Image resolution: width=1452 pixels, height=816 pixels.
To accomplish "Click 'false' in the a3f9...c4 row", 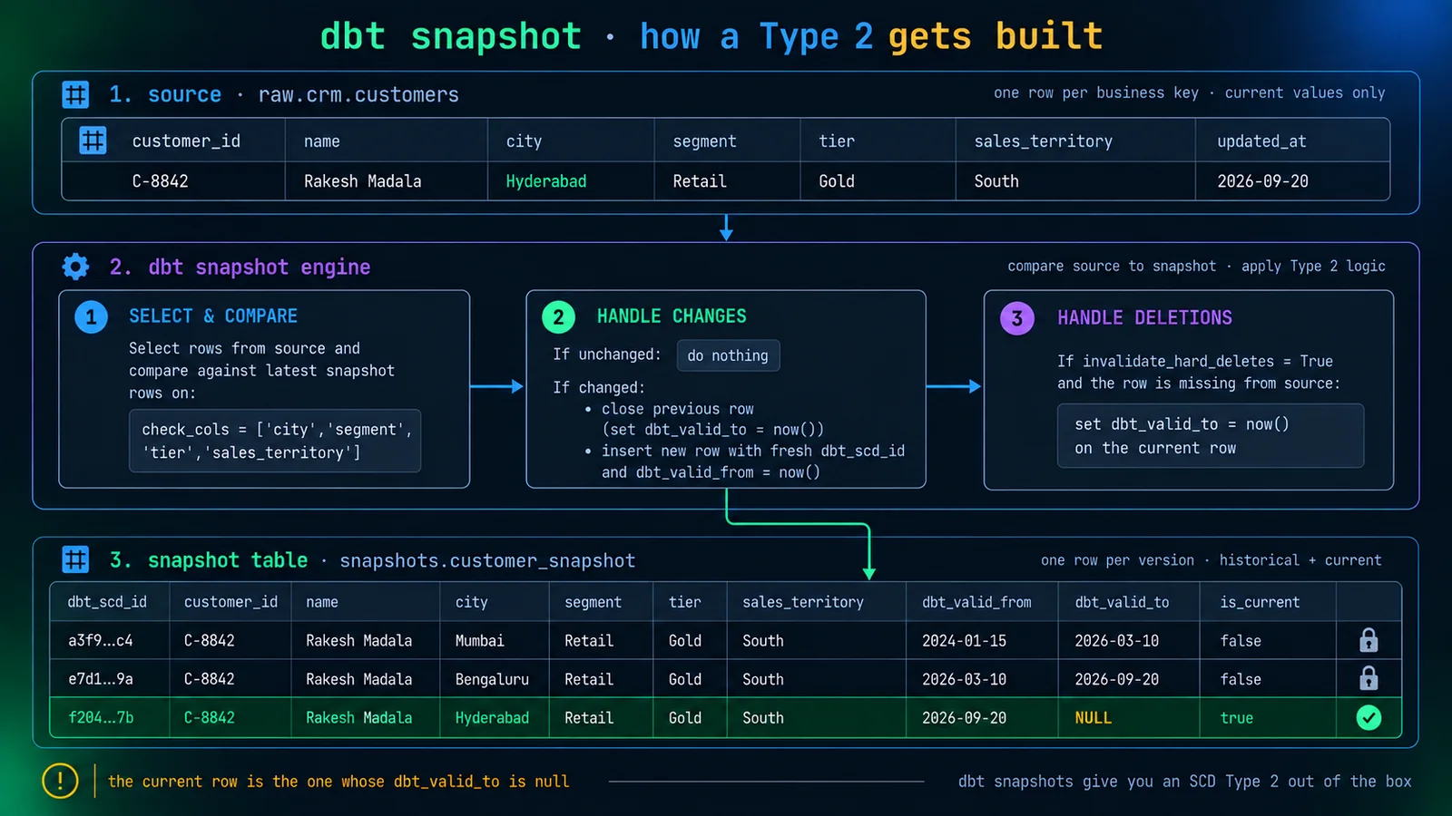I will pos(1241,640).
